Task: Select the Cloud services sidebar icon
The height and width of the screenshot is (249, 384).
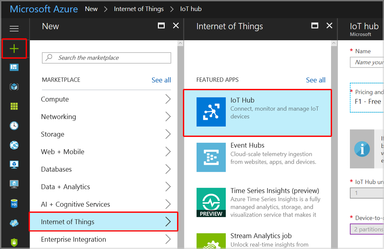Action: coord(14,223)
